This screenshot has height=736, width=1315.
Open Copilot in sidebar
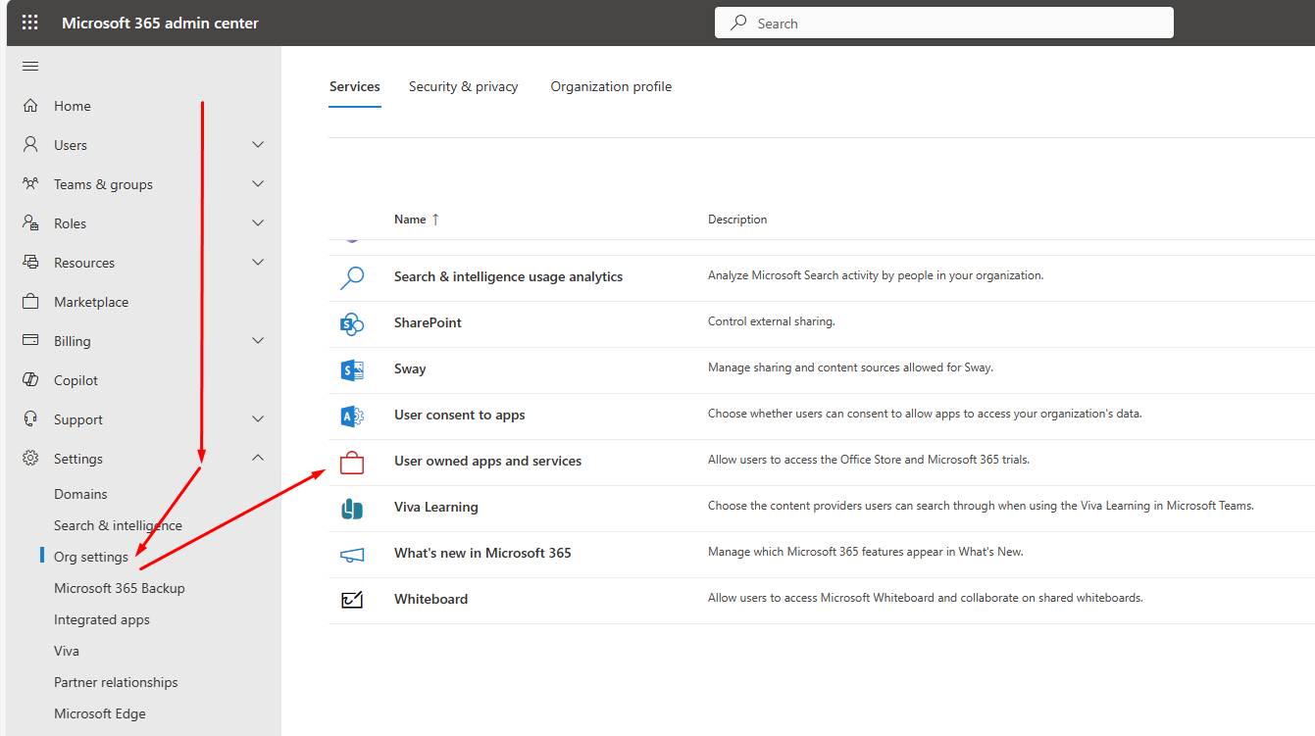(x=76, y=380)
